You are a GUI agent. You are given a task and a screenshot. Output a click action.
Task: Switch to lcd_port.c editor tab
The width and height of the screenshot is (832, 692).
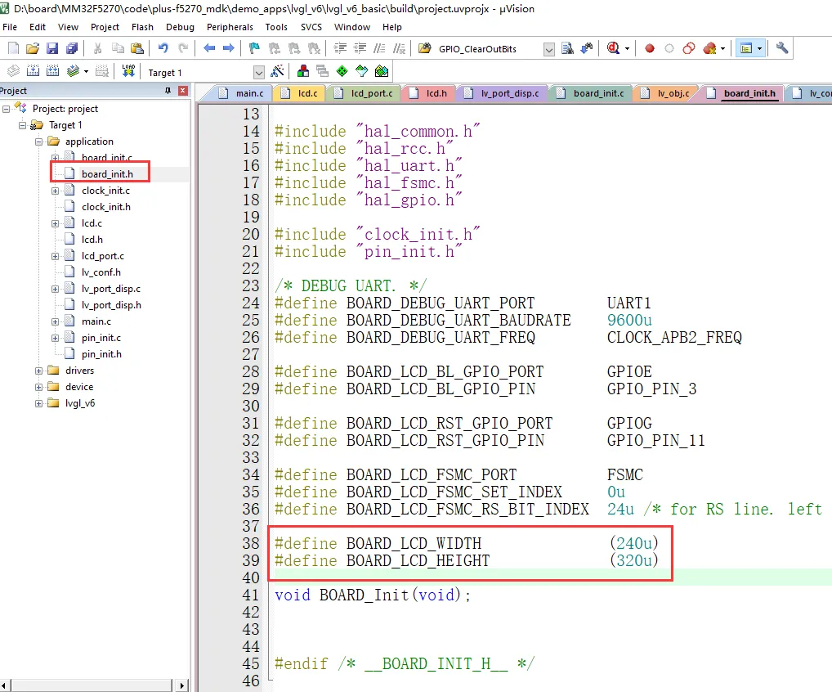point(364,93)
